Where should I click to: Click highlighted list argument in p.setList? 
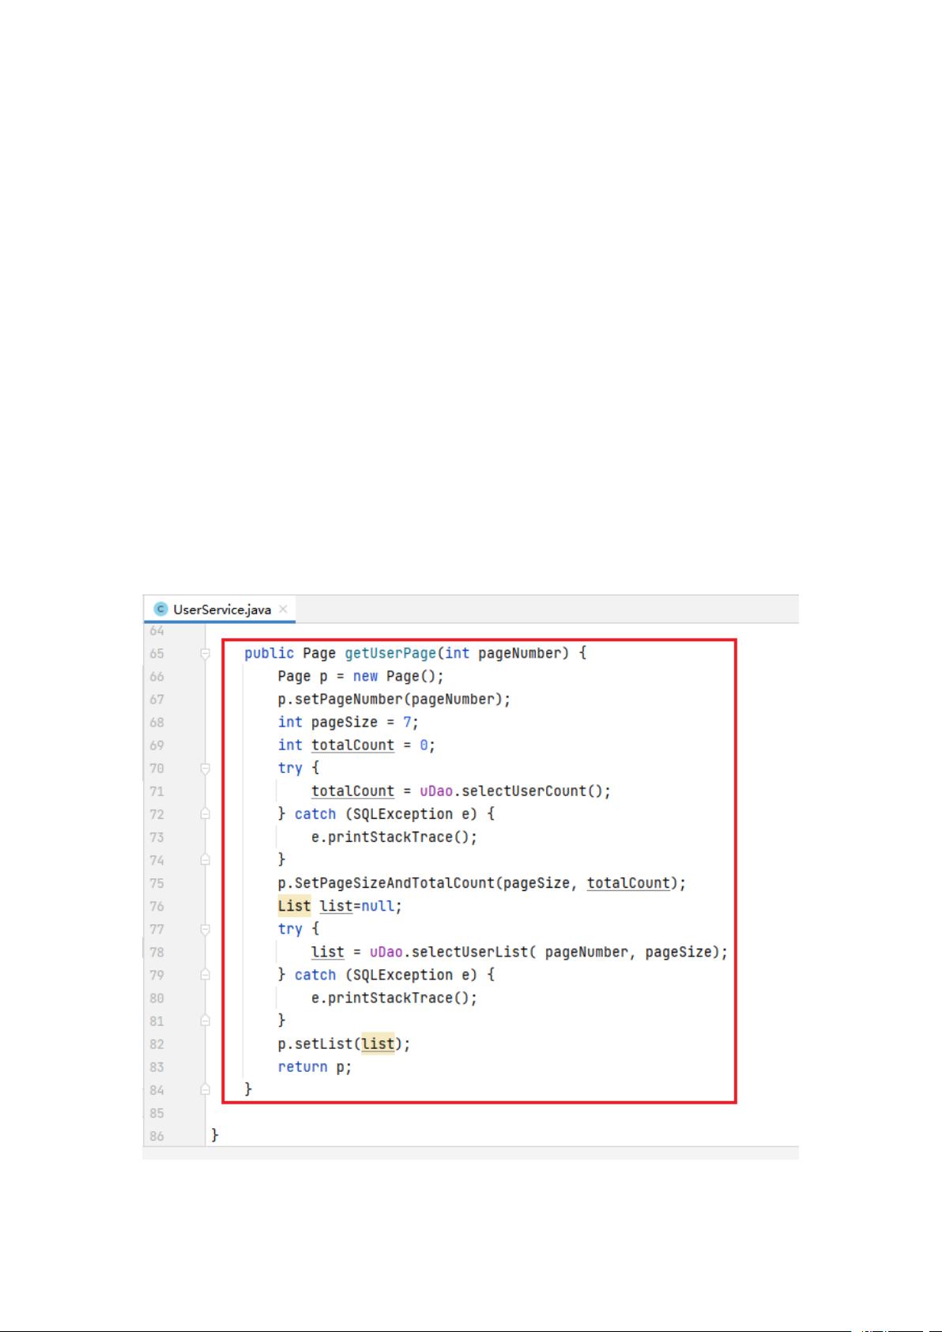click(x=378, y=1043)
